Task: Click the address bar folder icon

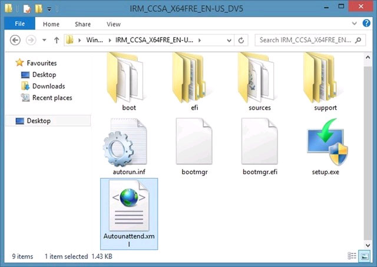Action: tap(70, 40)
